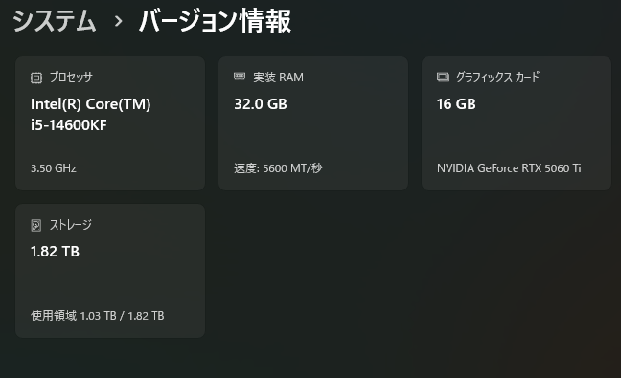Click the 速度: 5600 MT/秒 text
The width and height of the screenshot is (621, 378).
click(278, 168)
